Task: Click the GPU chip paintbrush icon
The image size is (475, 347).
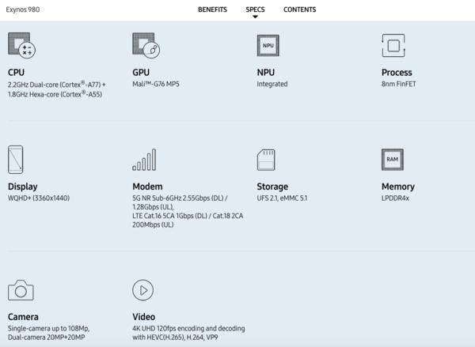Action: click(x=146, y=45)
